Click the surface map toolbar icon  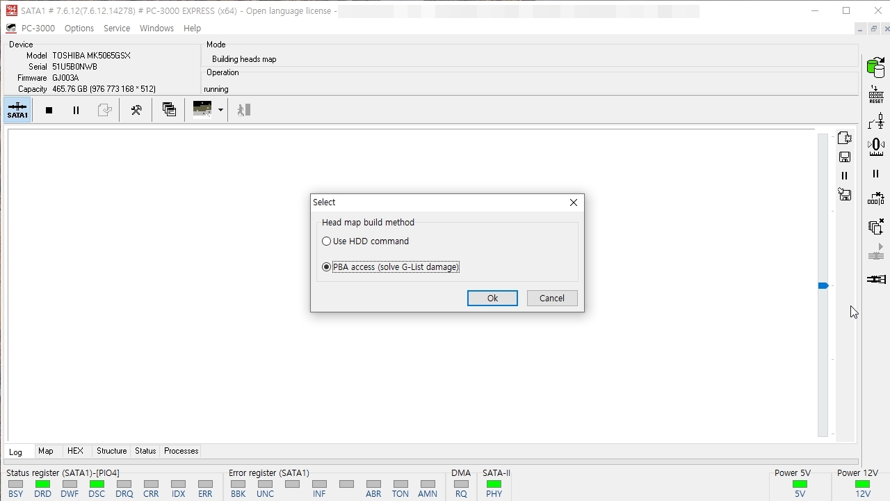tap(202, 110)
